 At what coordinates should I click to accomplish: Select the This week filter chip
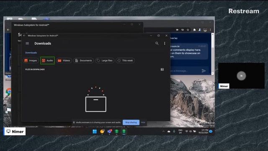click(125, 60)
